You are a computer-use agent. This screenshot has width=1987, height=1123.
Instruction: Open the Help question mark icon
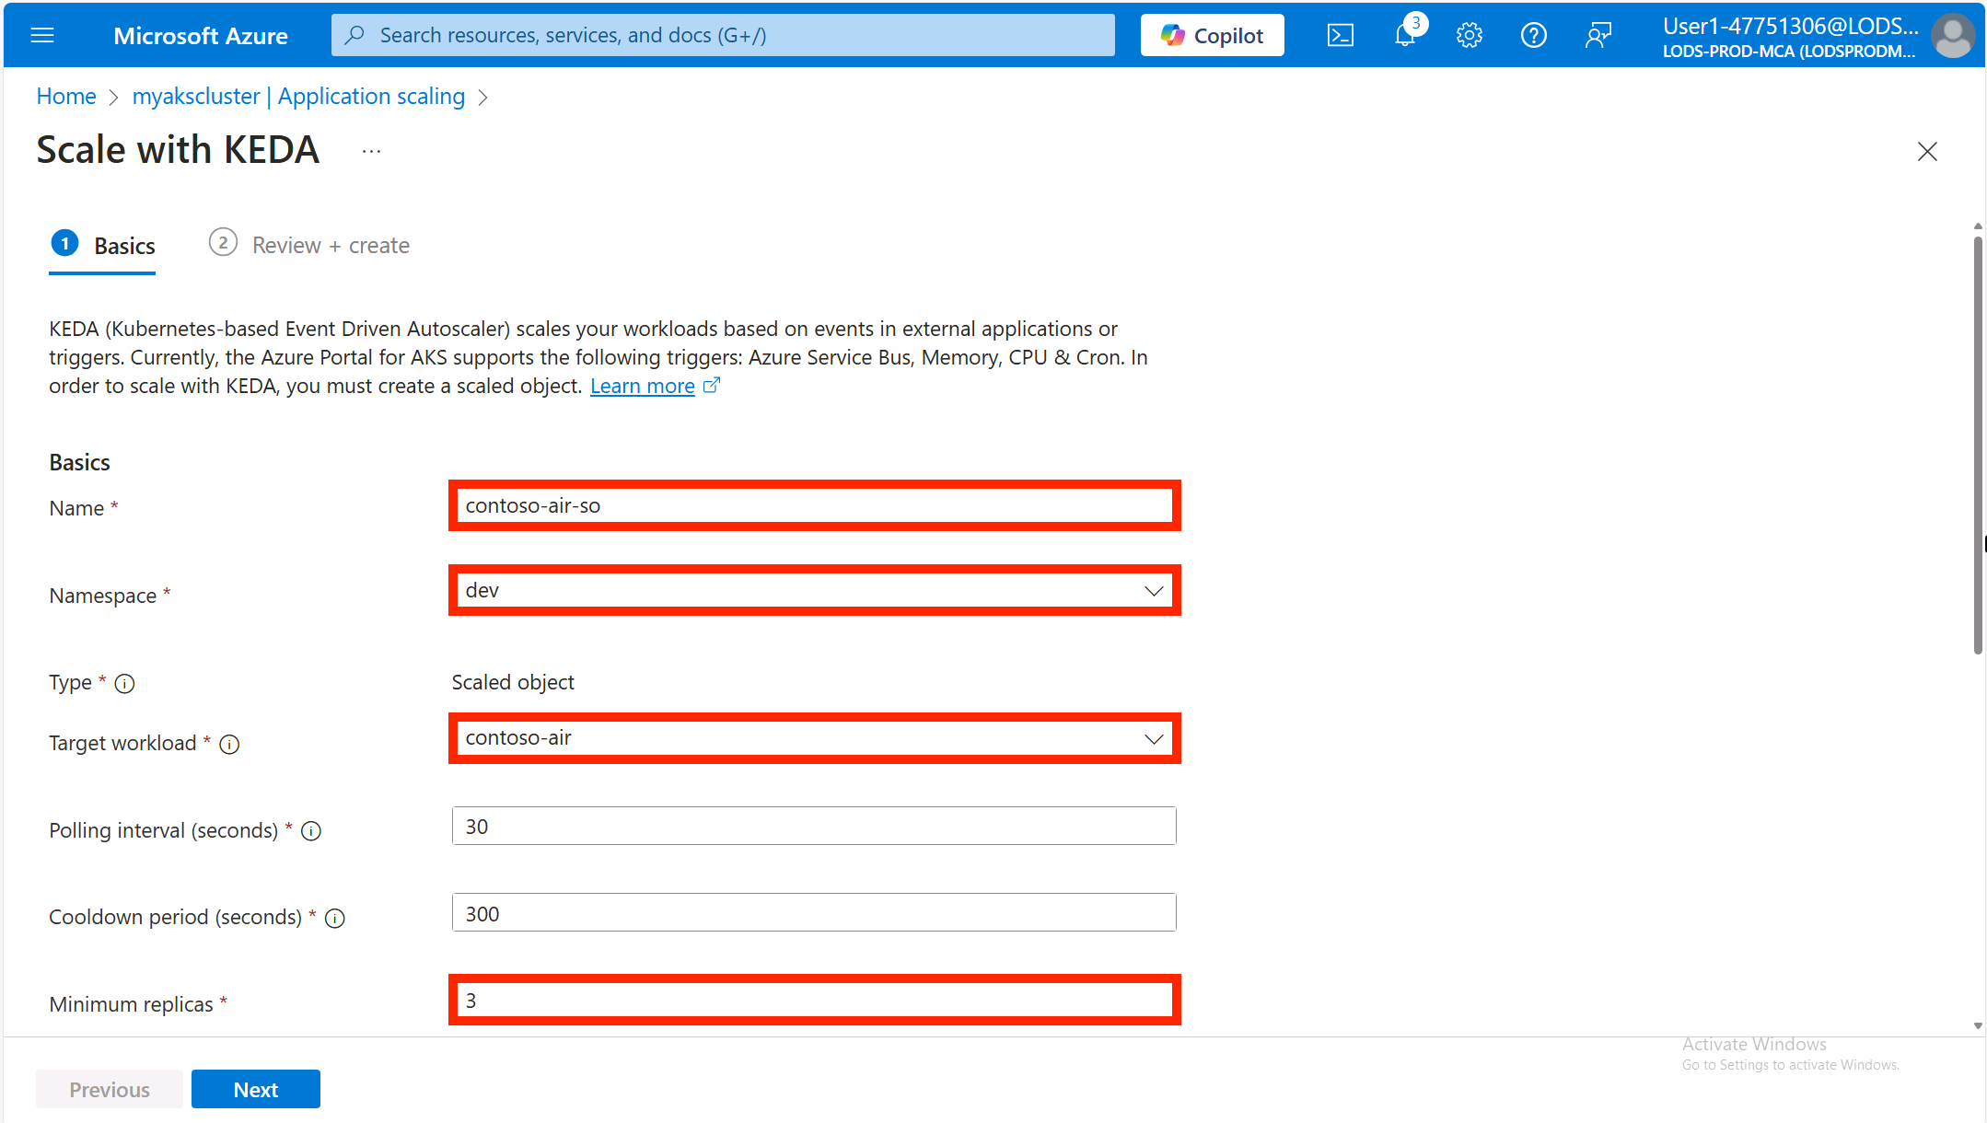[x=1533, y=35]
